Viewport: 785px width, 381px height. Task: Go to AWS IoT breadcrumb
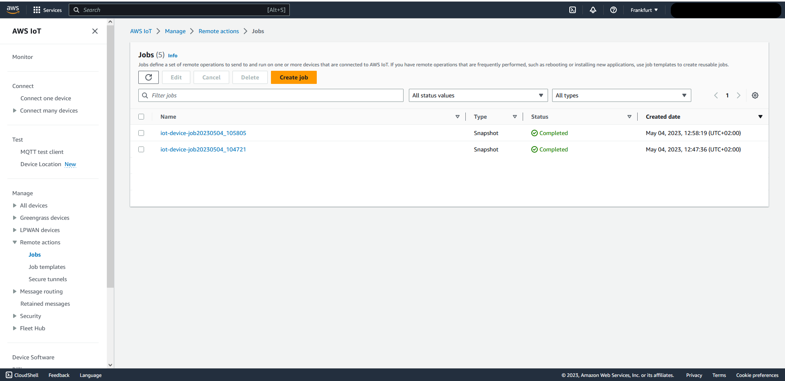[141, 31]
